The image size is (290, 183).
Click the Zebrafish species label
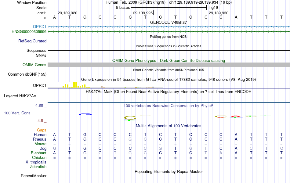38,167
